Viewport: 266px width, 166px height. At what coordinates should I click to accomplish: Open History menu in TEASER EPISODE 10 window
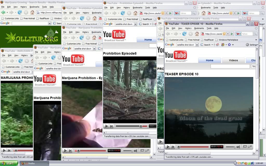(188, 28)
